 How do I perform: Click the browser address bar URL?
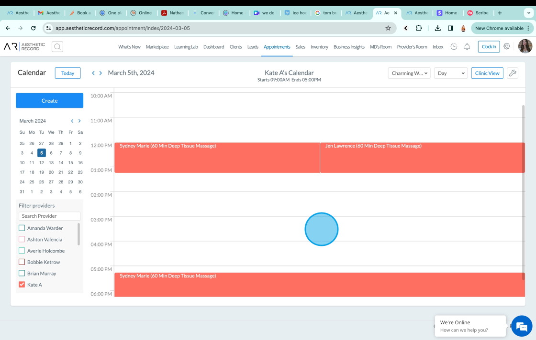[x=123, y=28]
